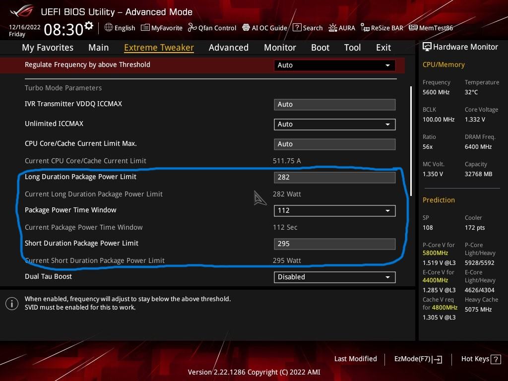The image size is (508, 381).
Task: Click the info icon beside the help text
Action: (x=12, y=304)
